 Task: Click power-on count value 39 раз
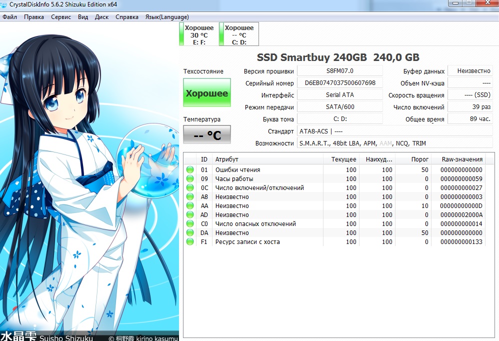click(470, 107)
